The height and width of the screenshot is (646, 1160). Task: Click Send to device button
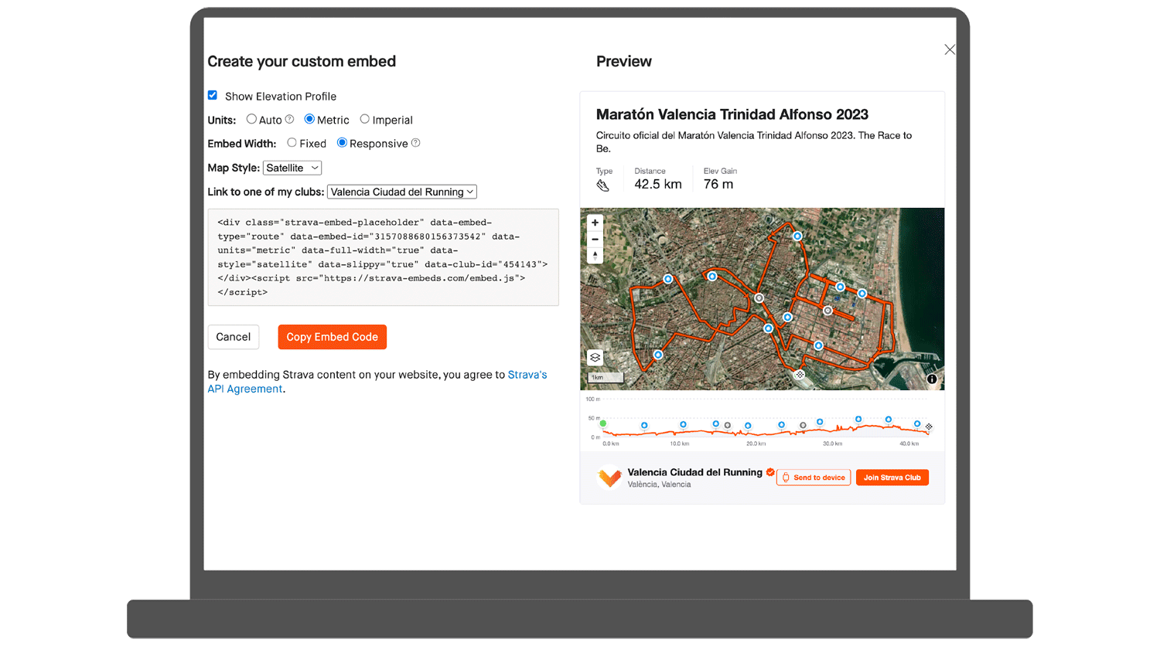[x=814, y=478]
